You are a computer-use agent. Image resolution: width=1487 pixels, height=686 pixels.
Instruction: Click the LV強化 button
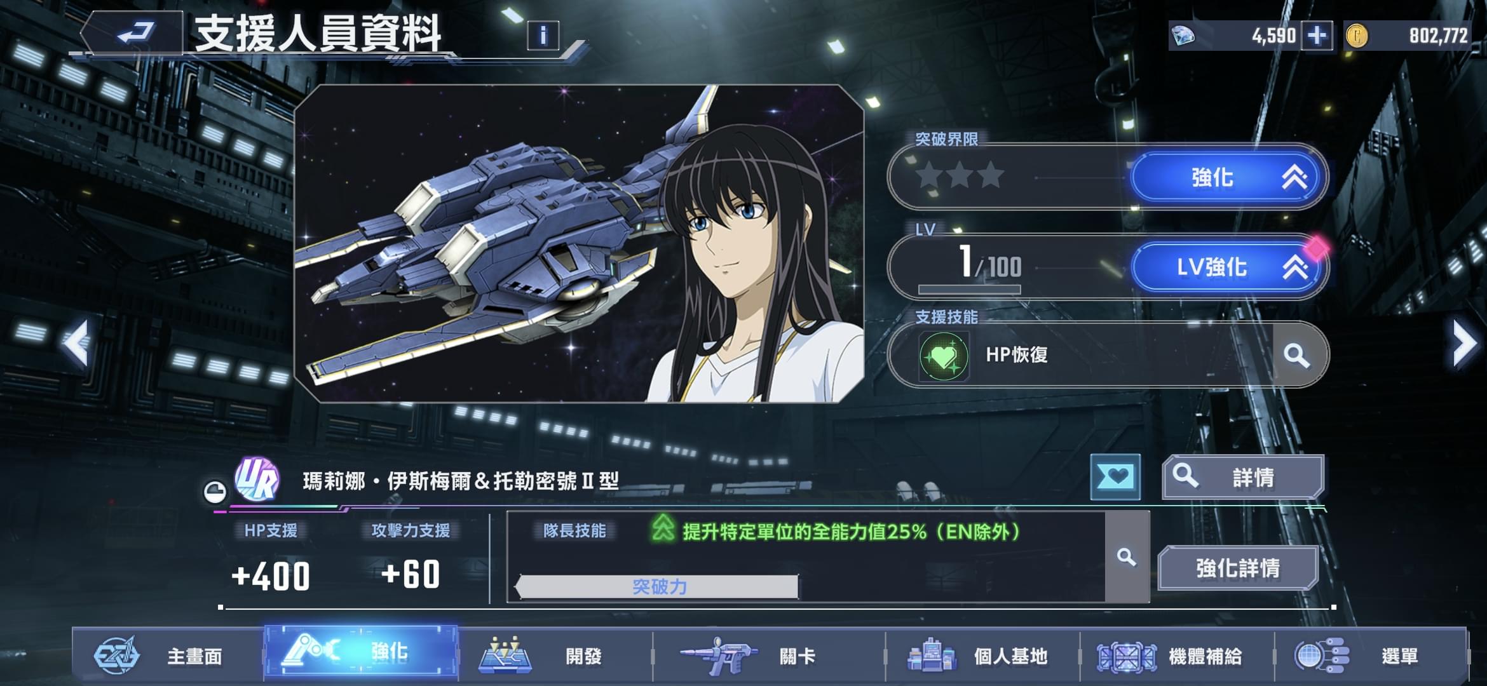(x=1228, y=267)
